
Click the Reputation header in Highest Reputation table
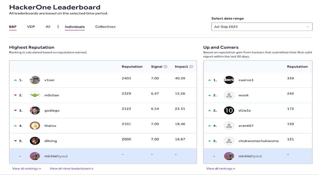click(x=132, y=67)
